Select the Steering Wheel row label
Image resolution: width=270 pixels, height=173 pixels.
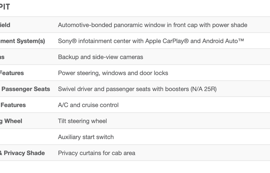tap(11, 121)
